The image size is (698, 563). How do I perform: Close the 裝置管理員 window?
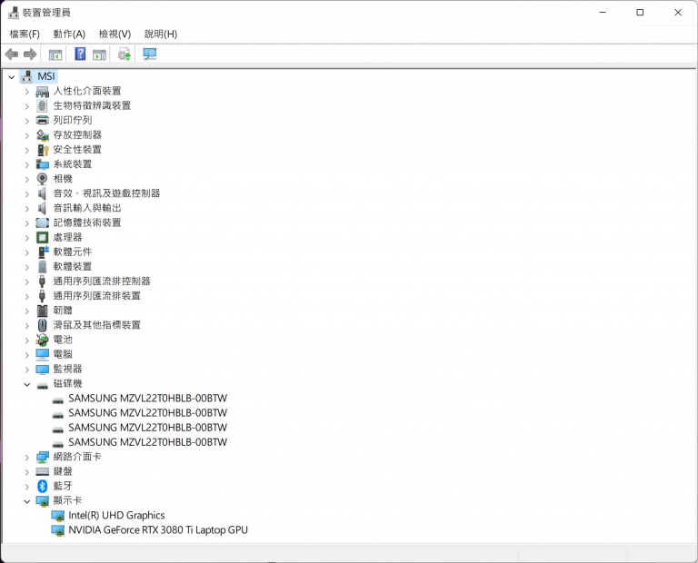click(x=678, y=13)
